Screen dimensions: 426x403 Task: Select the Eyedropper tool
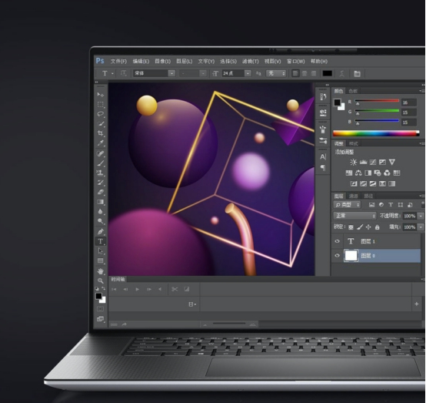coord(101,143)
